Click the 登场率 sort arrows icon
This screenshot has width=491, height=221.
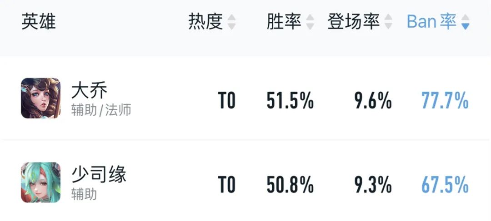388,22
